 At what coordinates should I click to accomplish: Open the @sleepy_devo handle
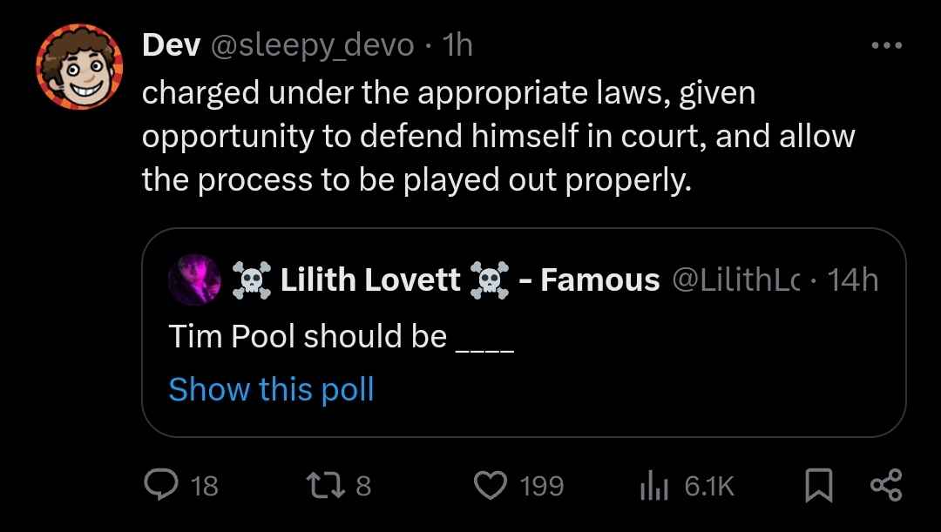point(311,45)
